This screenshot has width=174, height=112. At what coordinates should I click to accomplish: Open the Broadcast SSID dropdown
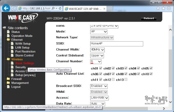(x=99, y=86)
